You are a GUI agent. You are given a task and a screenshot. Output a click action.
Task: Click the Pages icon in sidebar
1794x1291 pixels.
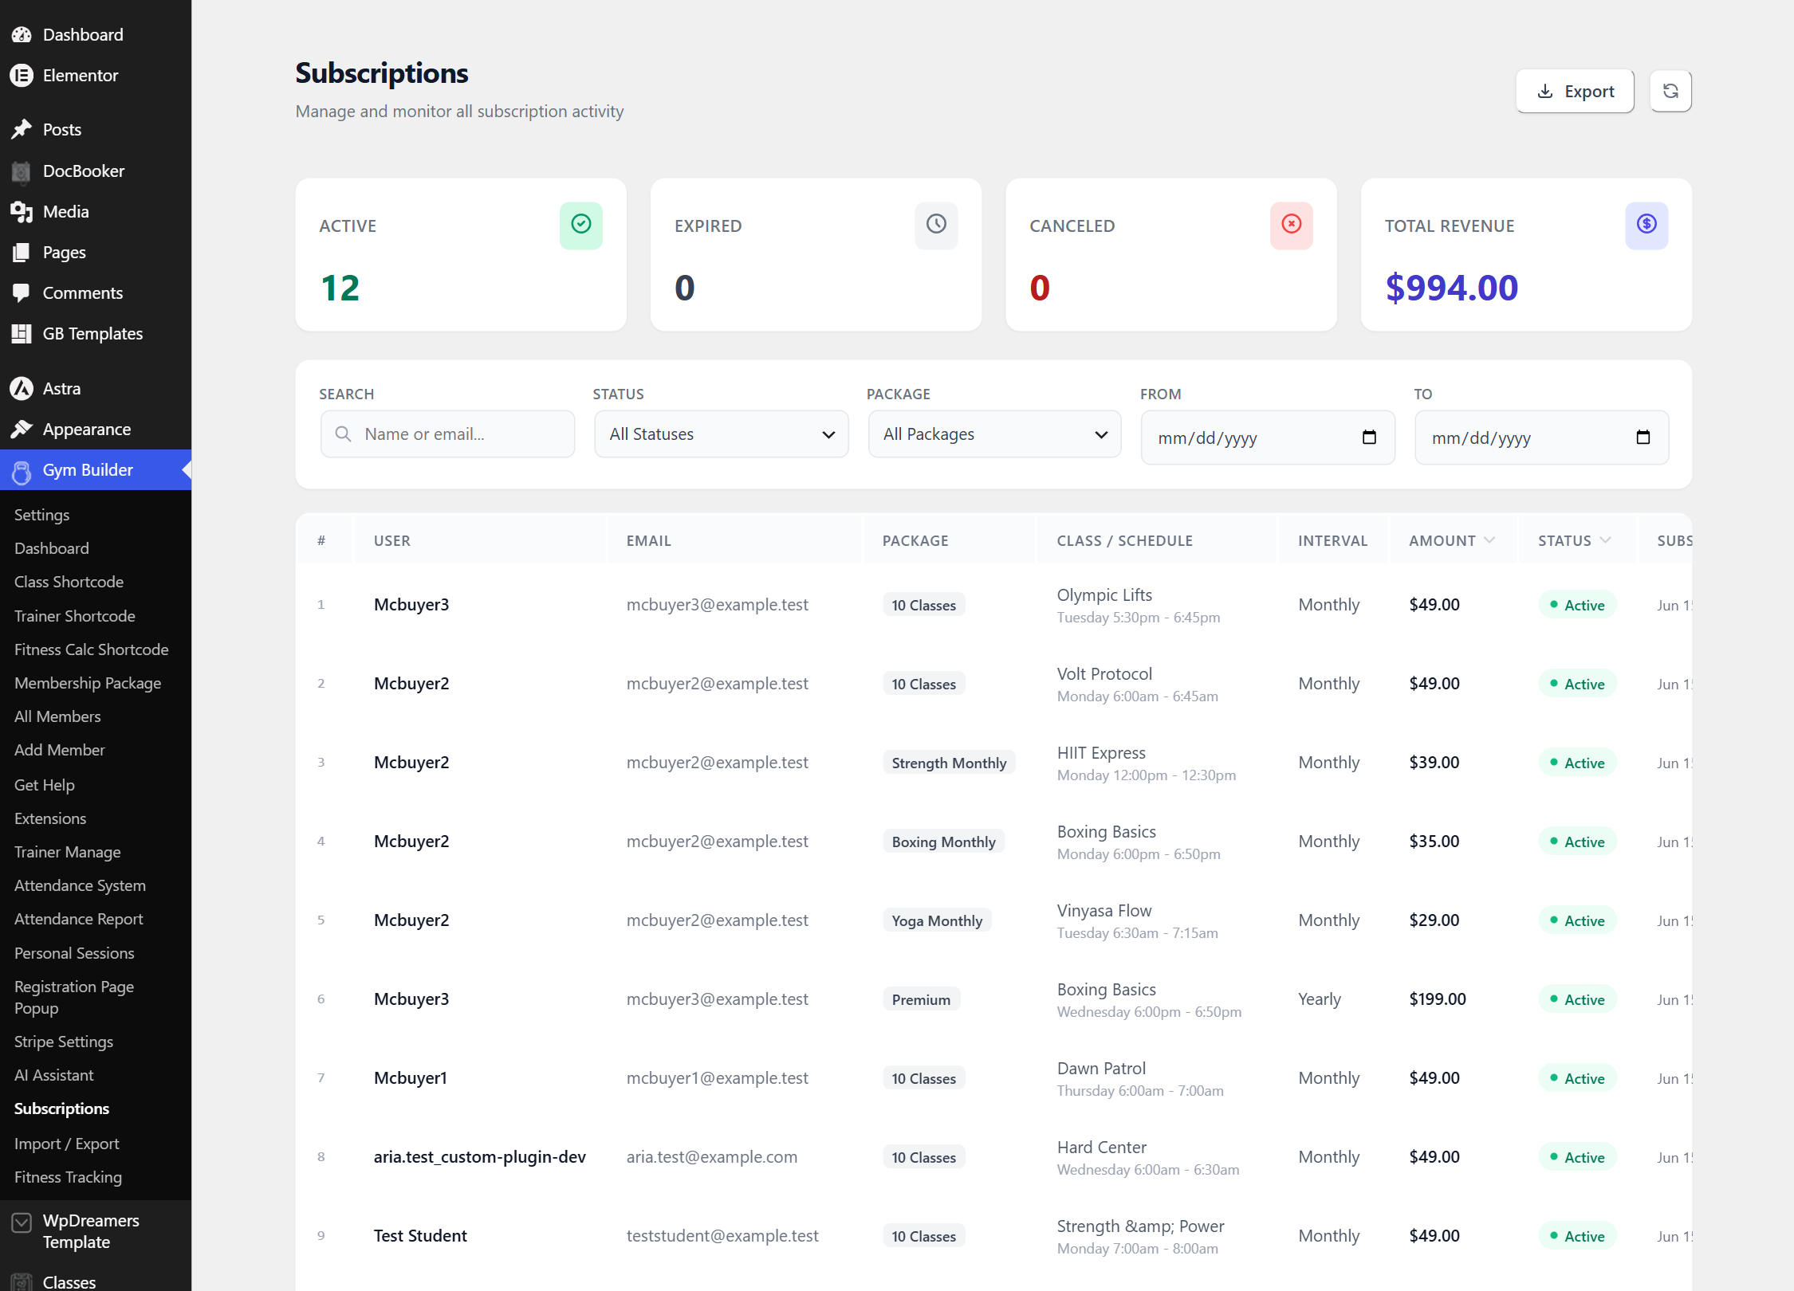coord(22,252)
